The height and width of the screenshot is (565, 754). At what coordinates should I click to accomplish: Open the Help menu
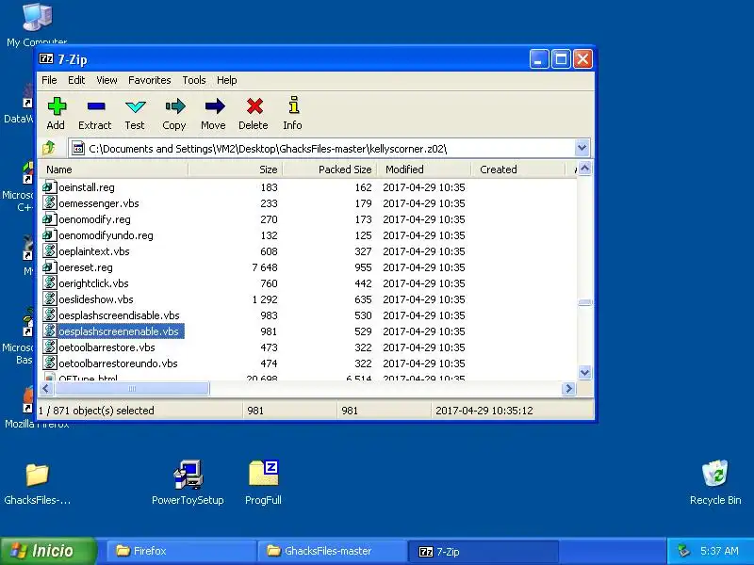click(x=226, y=80)
